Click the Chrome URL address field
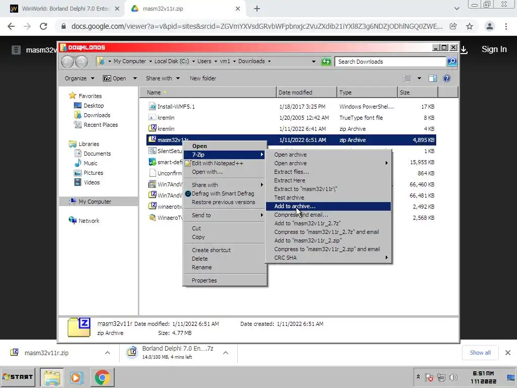 pos(257,26)
